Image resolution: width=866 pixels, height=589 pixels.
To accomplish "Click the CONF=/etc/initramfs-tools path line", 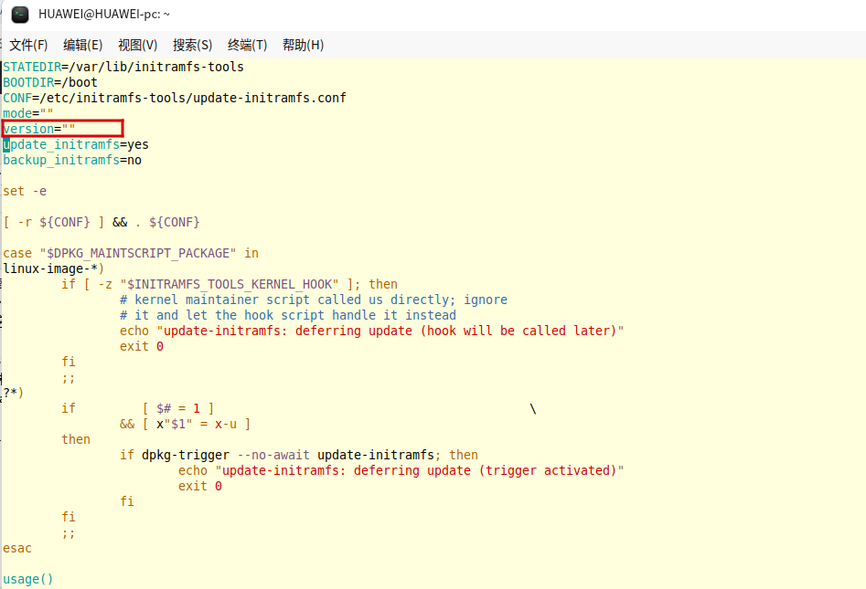I will [x=174, y=98].
